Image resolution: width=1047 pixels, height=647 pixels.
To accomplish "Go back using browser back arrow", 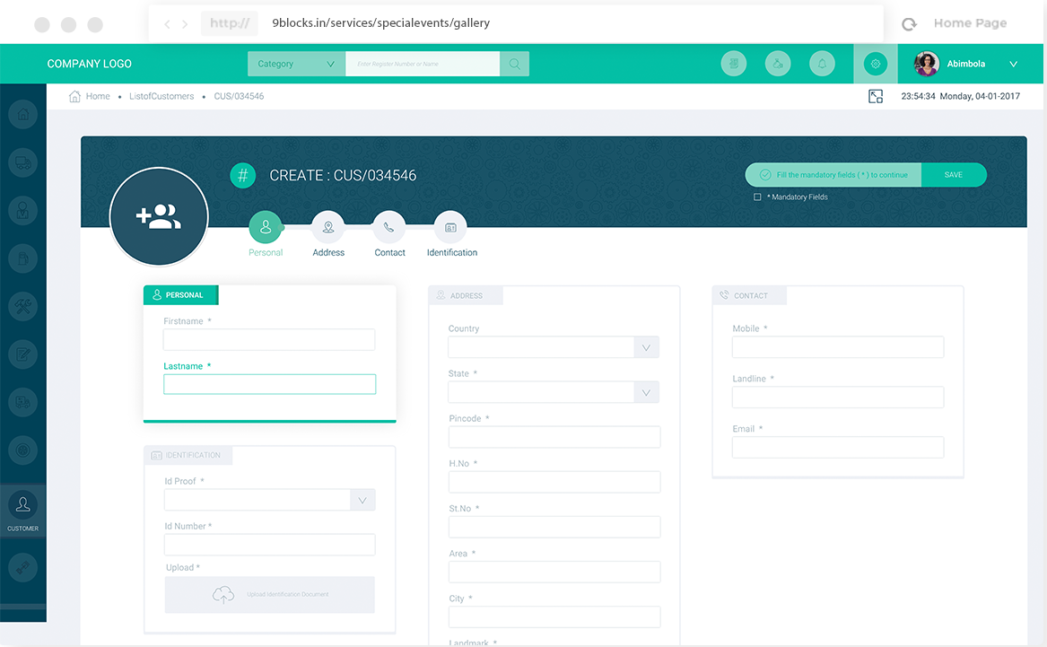I will [x=167, y=24].
